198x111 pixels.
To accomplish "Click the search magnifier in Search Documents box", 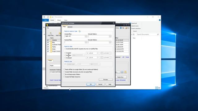I will click(158, 34).
